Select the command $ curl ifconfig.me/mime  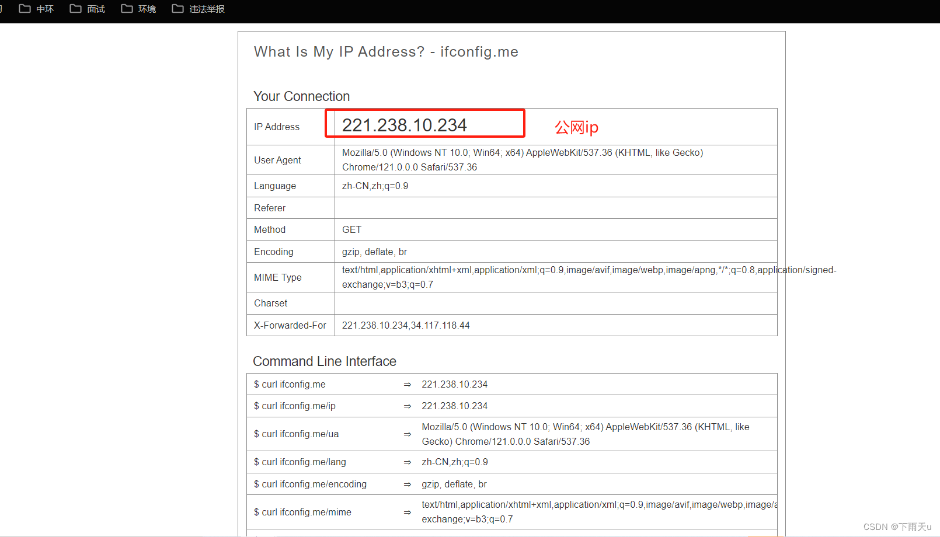click(302, 512)
